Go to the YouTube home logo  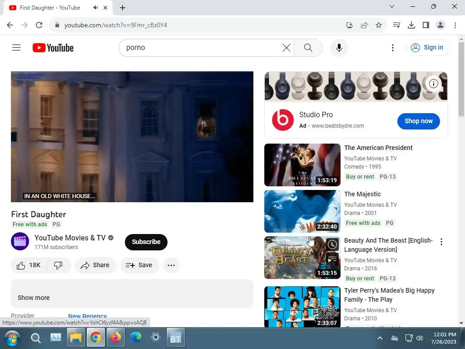coord(53,48)
